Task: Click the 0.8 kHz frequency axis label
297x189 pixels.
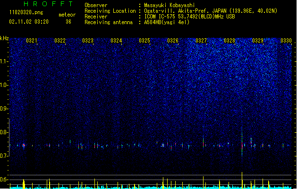Action: pyautogui.click(x=4, y=132)
